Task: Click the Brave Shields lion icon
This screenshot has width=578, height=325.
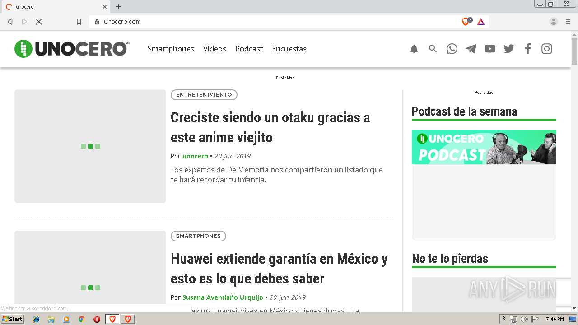Action: tap(466, 22)
